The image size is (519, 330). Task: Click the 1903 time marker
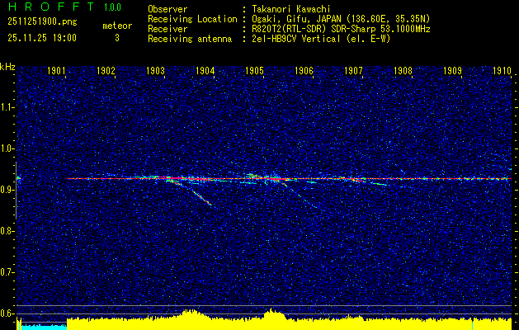[x=155, y=71]
